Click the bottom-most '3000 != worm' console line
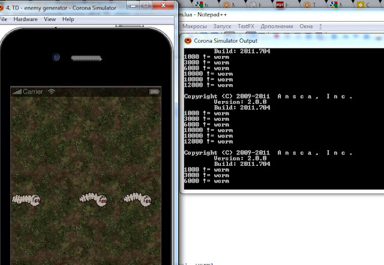Screen dimensions: 384x265 pyautogui.click(x=206, y=175)
